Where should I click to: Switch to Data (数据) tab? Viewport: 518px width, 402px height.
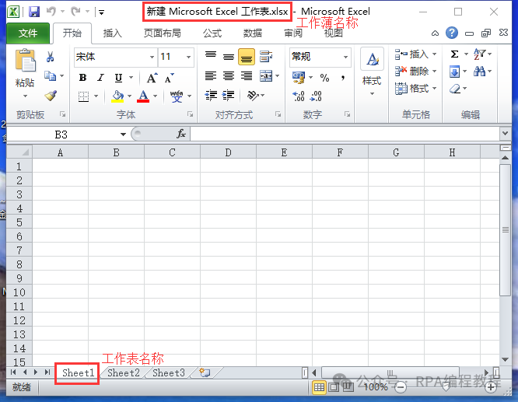tap(253, 33)
